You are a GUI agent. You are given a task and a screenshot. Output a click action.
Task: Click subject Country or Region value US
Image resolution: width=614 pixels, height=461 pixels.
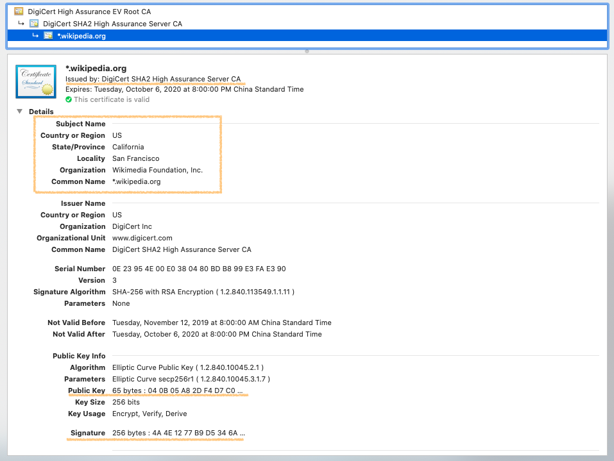pos(117,135)
